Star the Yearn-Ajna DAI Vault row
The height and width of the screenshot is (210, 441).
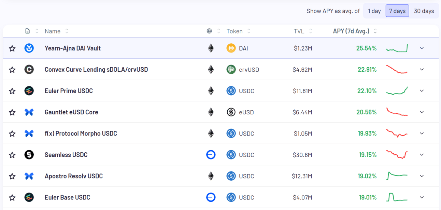[x=12, y=48]
